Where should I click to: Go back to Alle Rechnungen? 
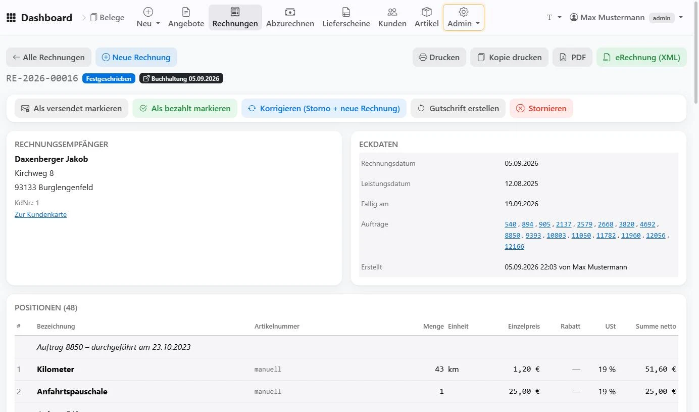point(48,57)
